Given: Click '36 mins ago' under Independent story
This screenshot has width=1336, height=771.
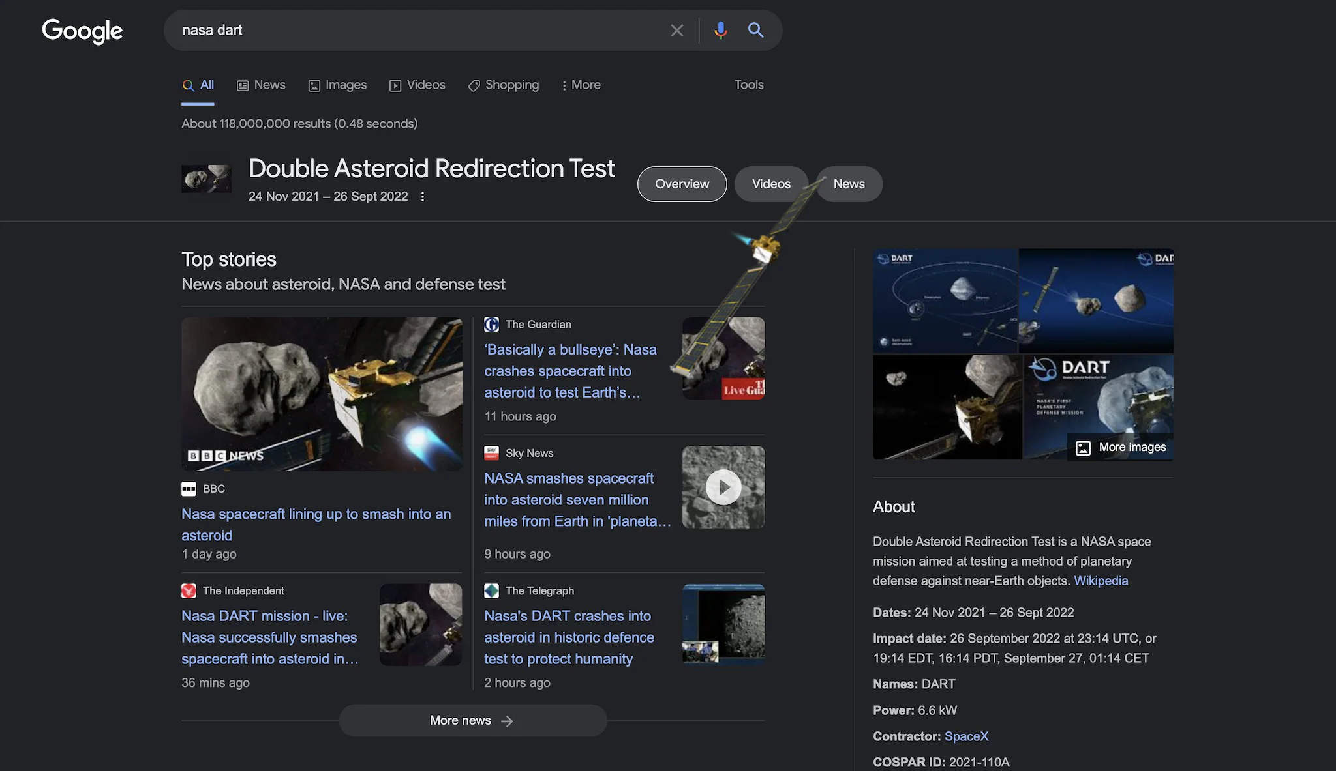Looking at the screenshot, I should point(215,683).
